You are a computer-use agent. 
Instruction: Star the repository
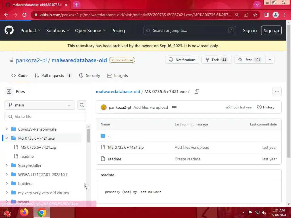pos(250,60)
